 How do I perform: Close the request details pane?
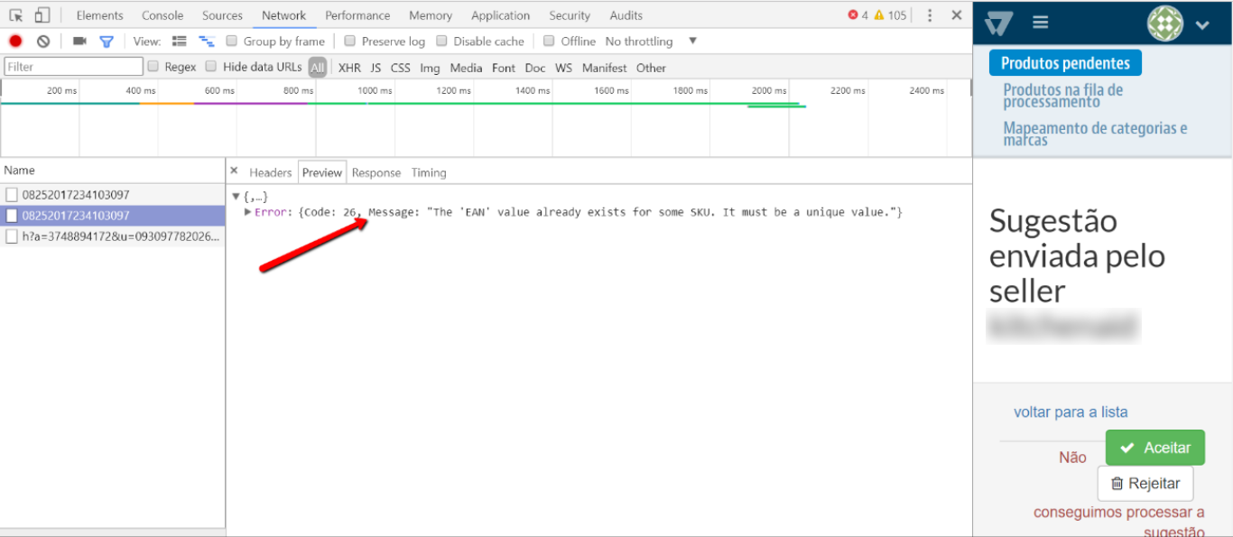pos(234,171)
